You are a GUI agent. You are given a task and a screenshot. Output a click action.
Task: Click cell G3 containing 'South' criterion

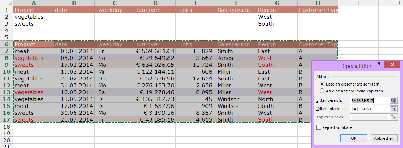pos(277,24)
